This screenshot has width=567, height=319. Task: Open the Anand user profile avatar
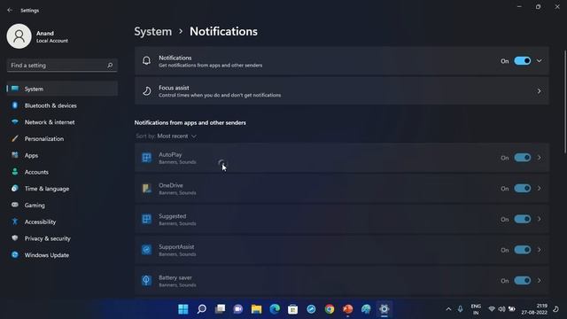click(19, 36)
